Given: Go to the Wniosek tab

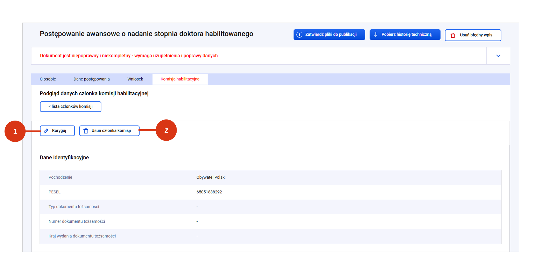Looking at the screenshot, I should coord(135,79).
